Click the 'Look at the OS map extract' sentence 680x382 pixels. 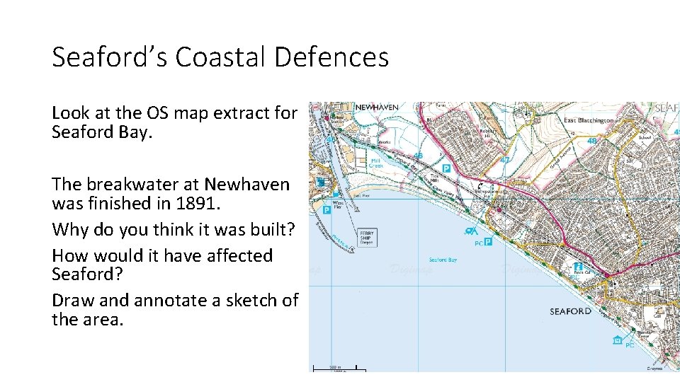coord(175,122)
